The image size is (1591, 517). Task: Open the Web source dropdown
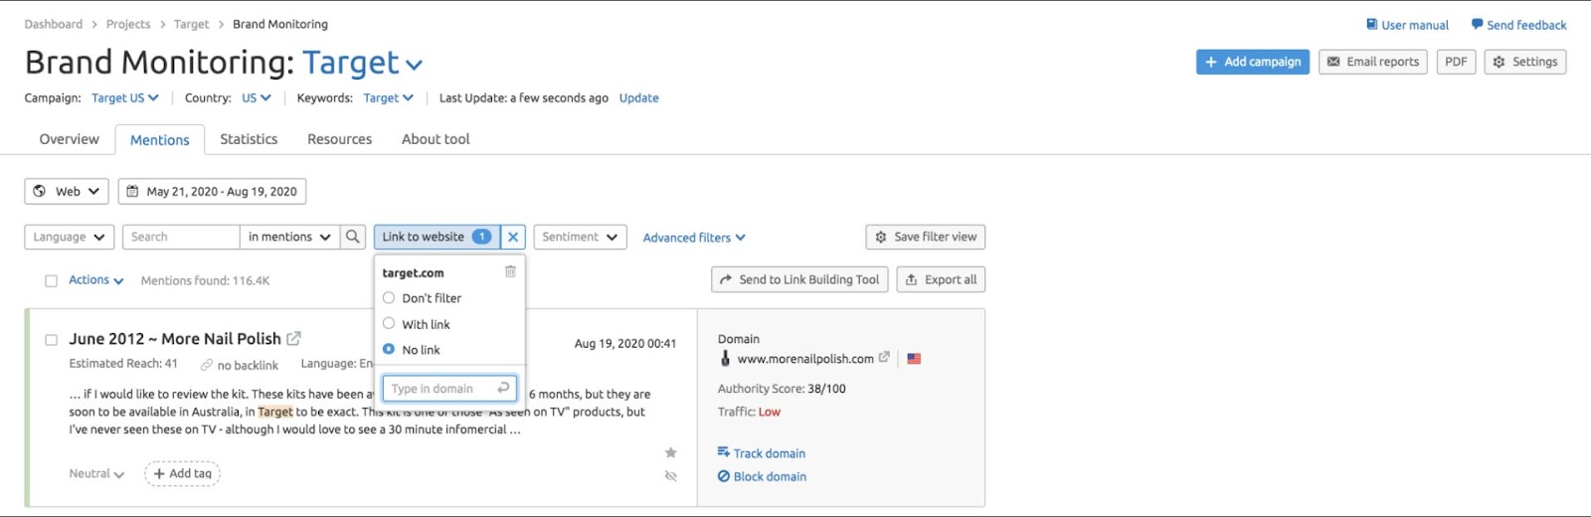coord(67,191)
